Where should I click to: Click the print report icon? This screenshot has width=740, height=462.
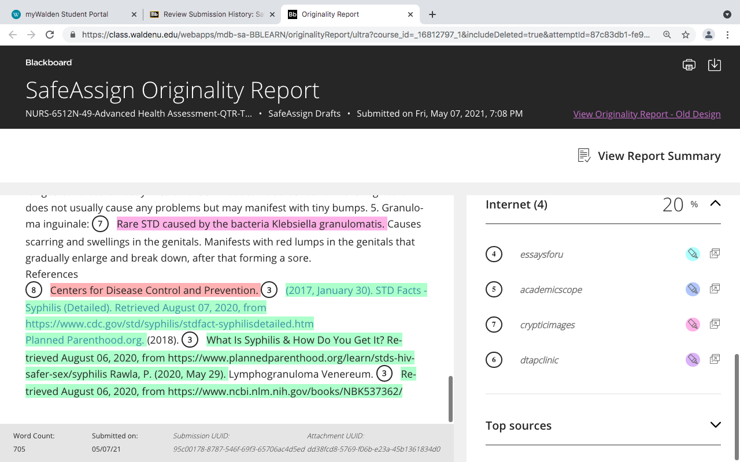click(x=689, y=65)
